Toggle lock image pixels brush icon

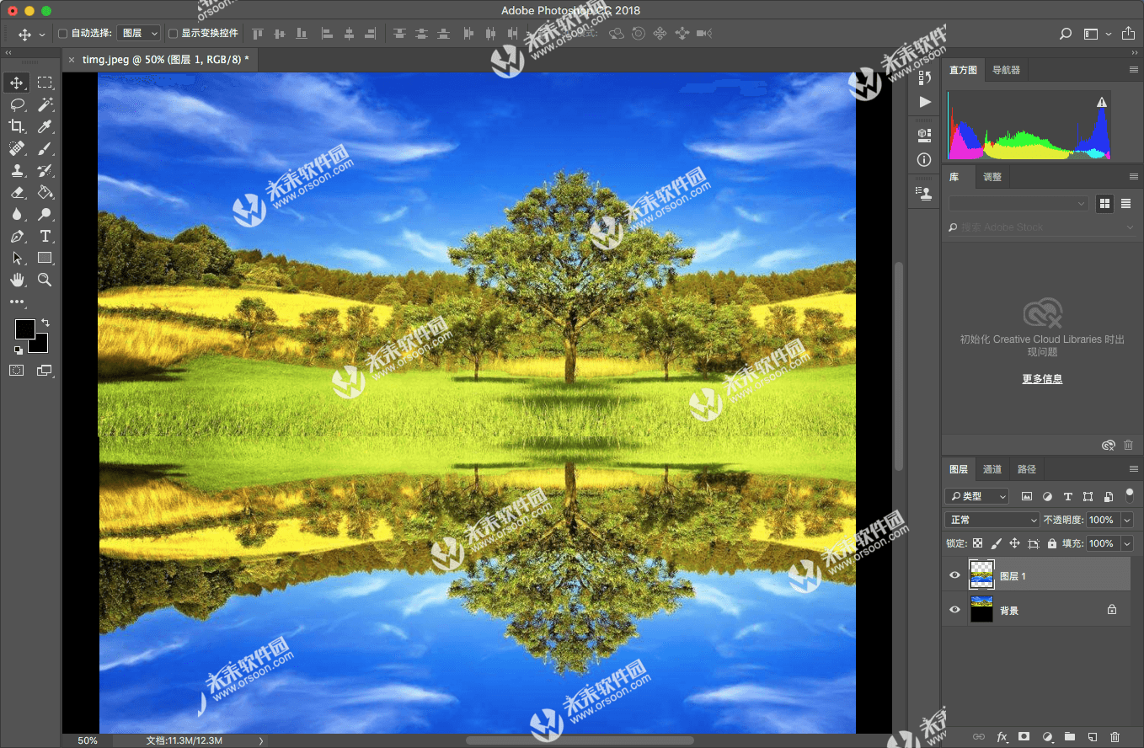(x=996, y=543)
